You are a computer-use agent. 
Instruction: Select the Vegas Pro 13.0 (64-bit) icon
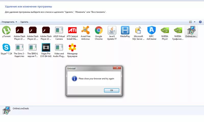46,47
